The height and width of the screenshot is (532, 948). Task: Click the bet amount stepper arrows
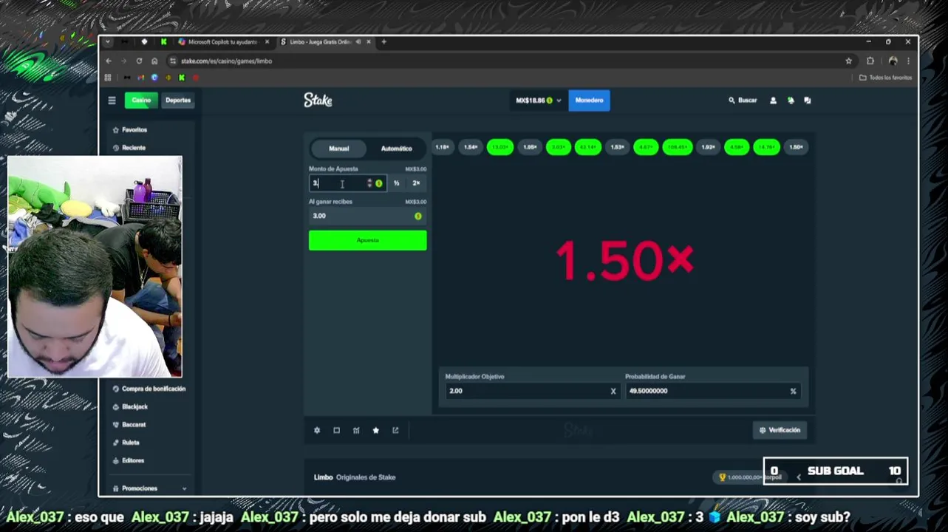(x=369, y=183)
